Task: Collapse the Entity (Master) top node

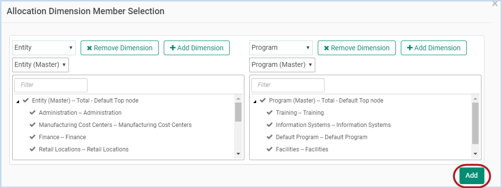Action: (x=18, y=102)
